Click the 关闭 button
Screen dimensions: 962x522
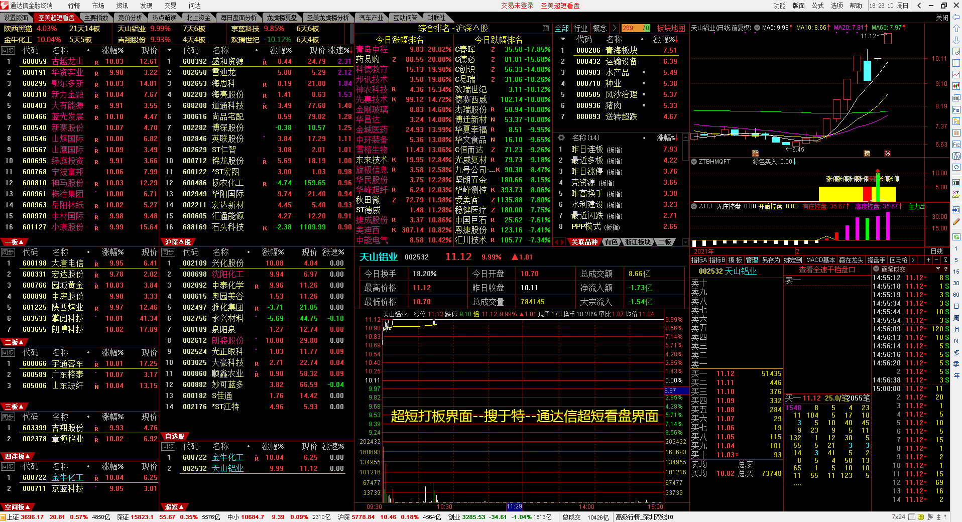coord(942,18)
